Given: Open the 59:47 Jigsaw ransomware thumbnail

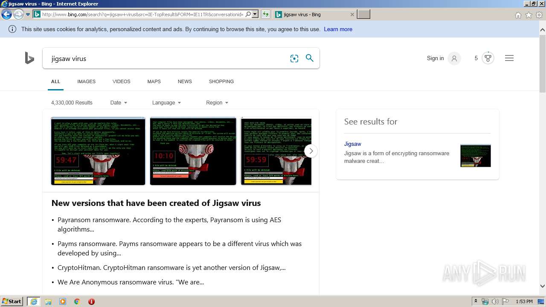Looking at the screenshot, I should pyautogui.click(x=98, y=151).
